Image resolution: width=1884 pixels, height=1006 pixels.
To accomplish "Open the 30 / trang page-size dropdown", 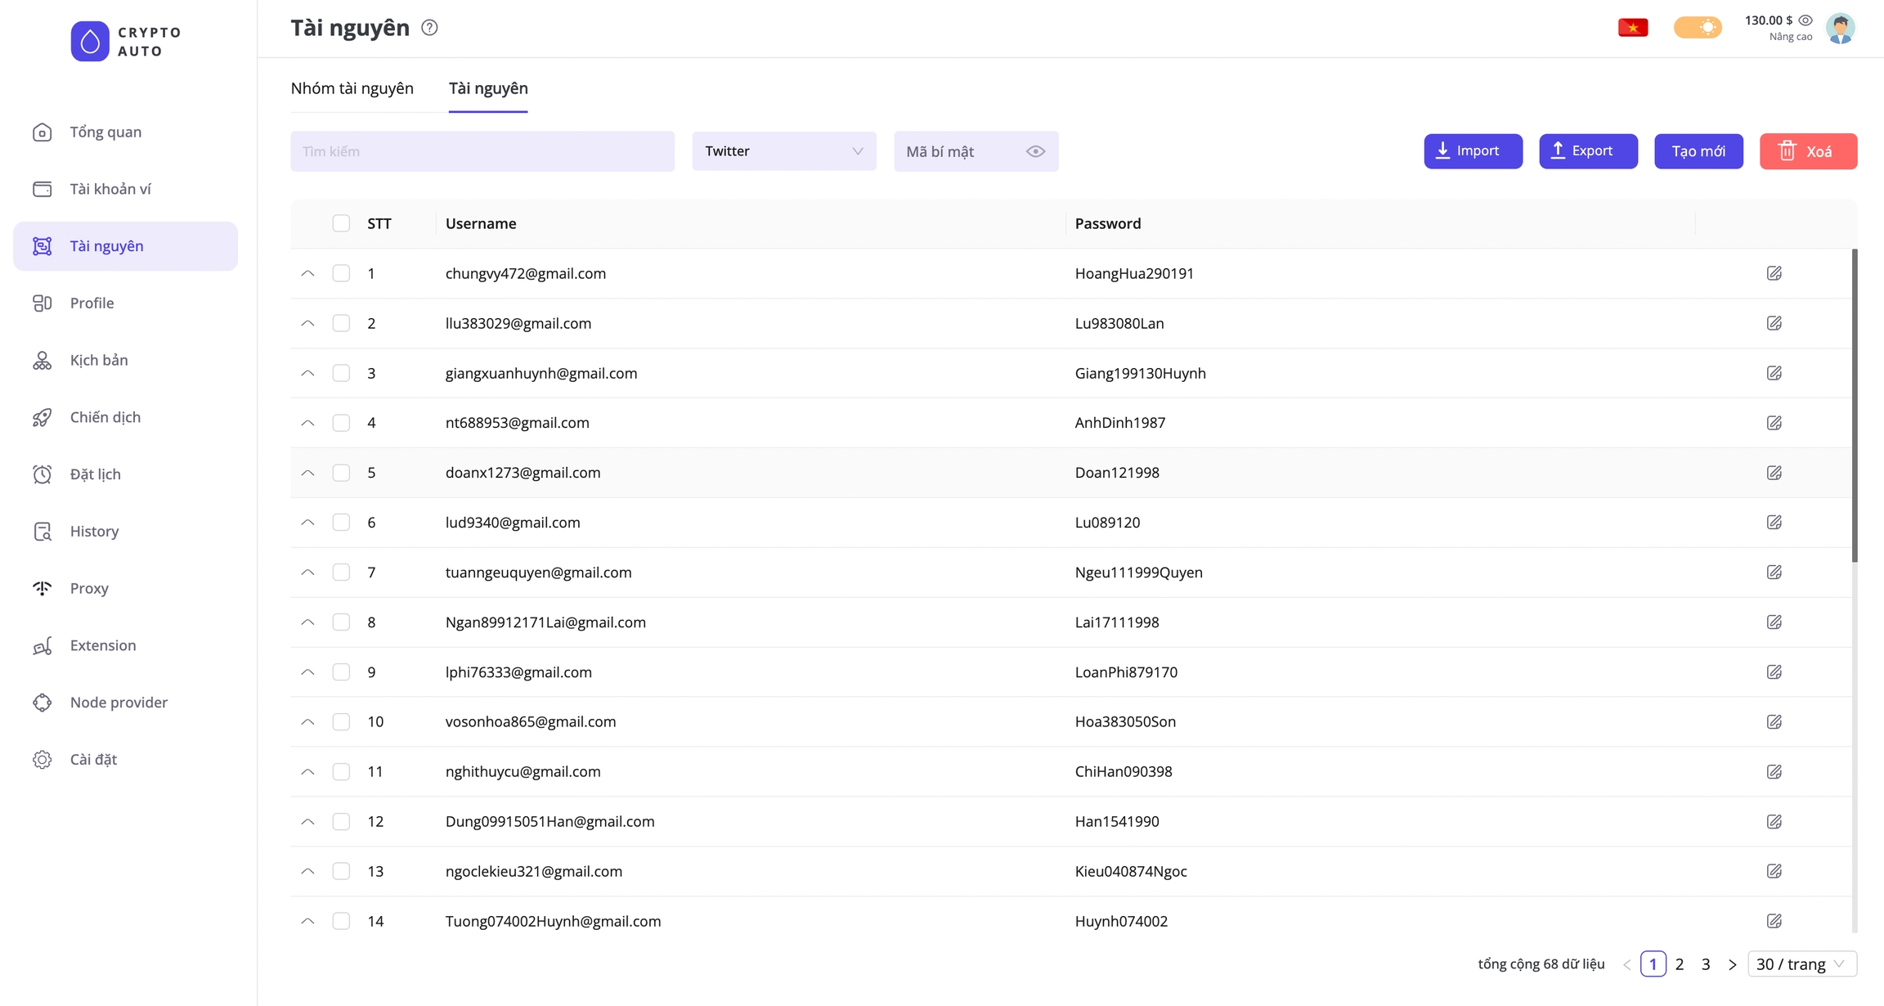I will 1801,964.
